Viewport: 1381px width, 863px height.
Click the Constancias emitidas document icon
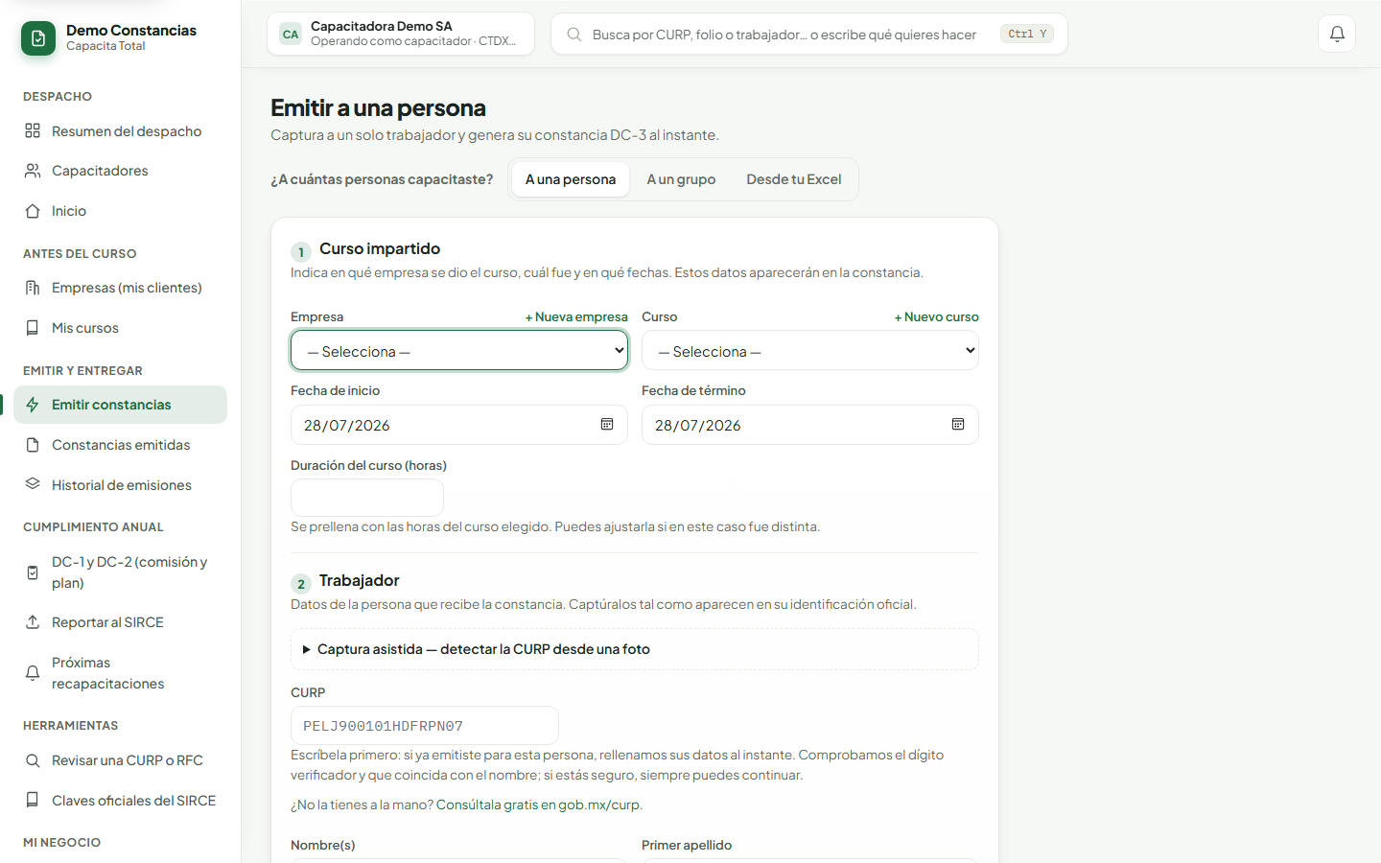[33, 445]
